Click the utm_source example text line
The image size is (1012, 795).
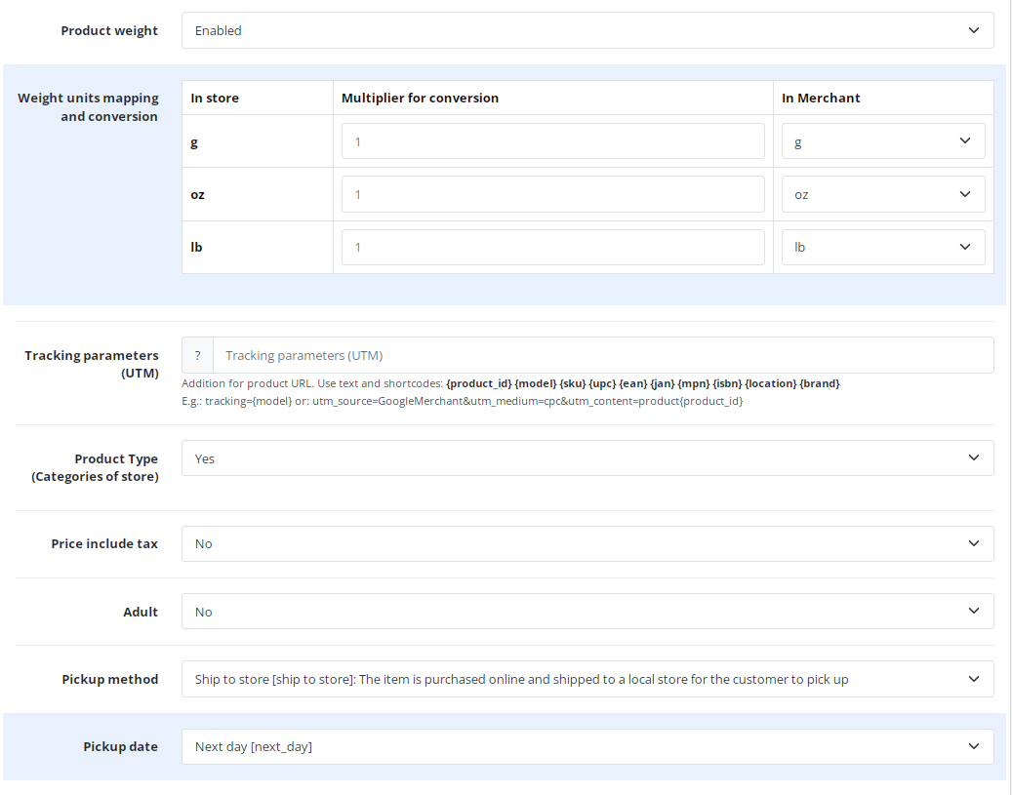[x=463, y=401]
